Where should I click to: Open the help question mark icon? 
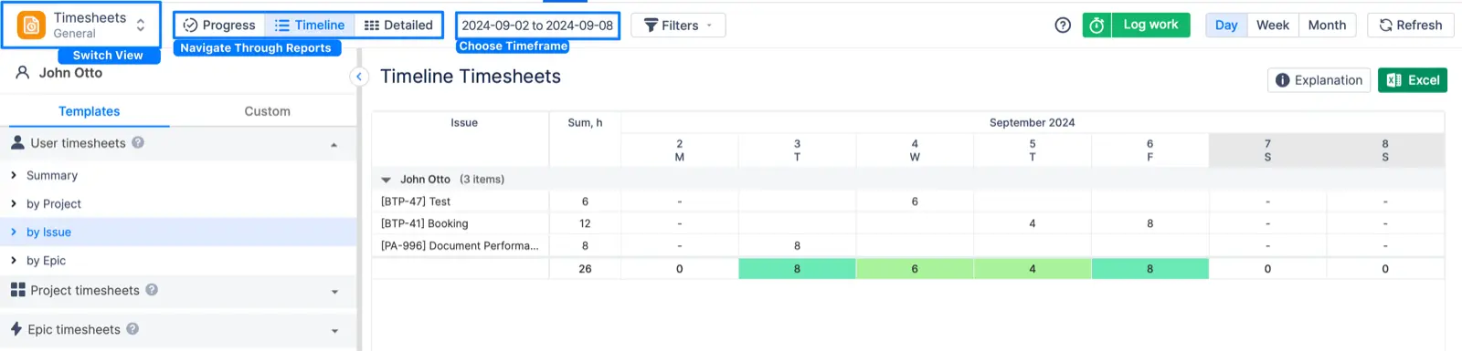pos(1063,26)
